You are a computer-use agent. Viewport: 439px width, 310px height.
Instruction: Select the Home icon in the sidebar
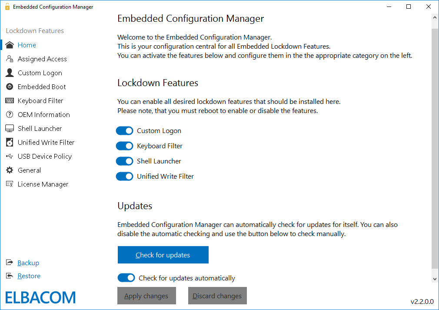[9, 45]
